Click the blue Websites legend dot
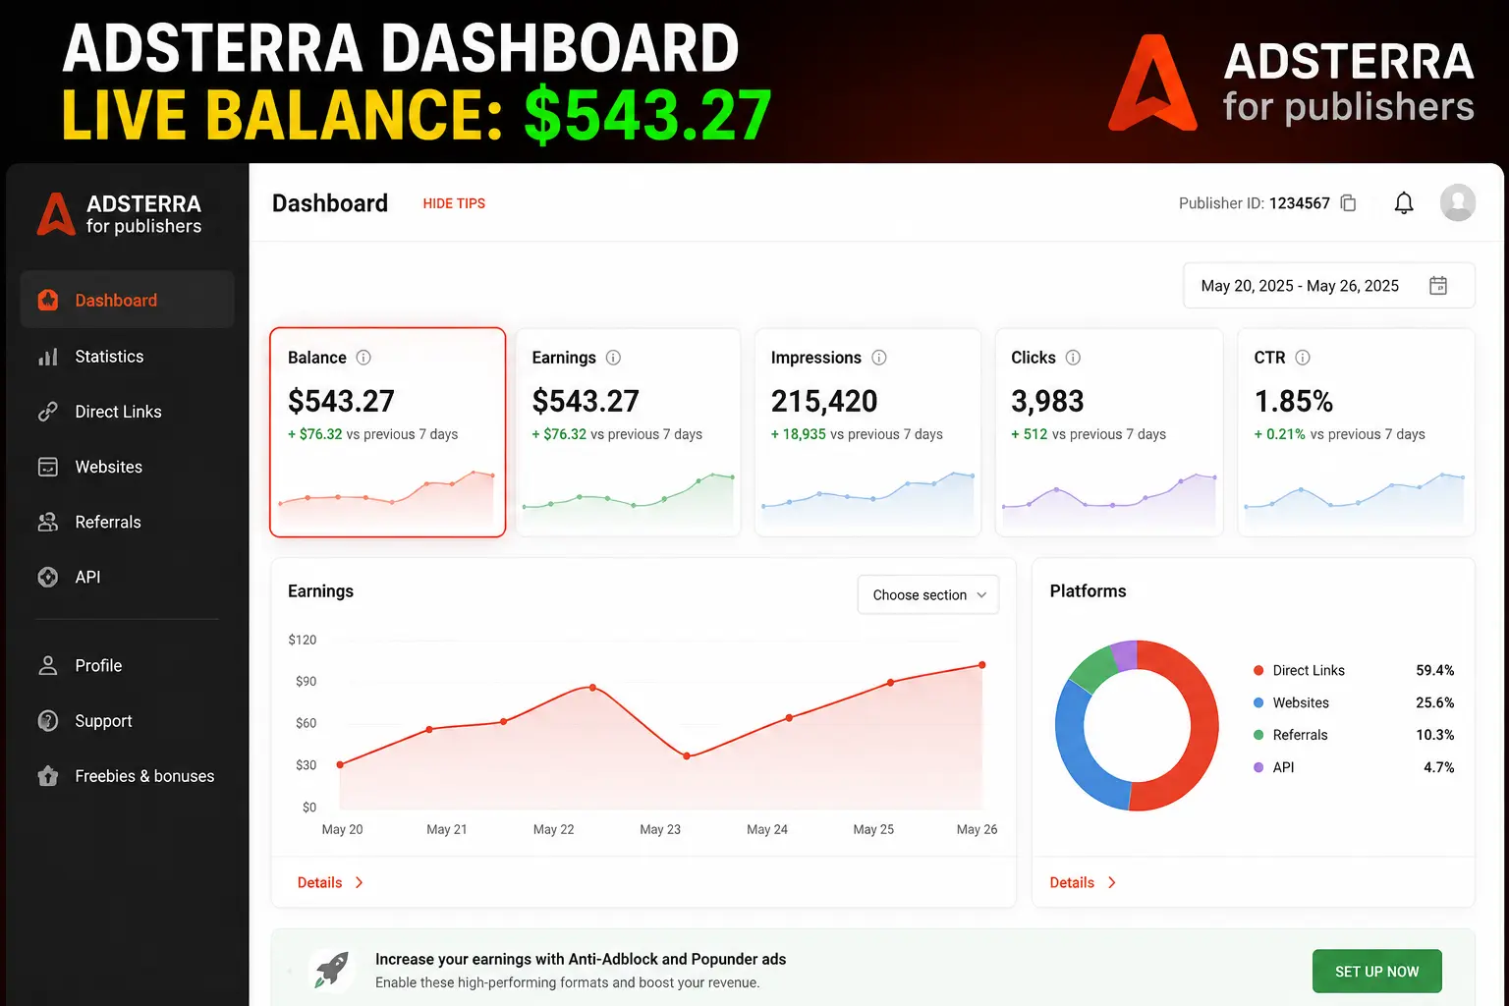This screenshot has height=1006, width=1509. [1258, 702]
